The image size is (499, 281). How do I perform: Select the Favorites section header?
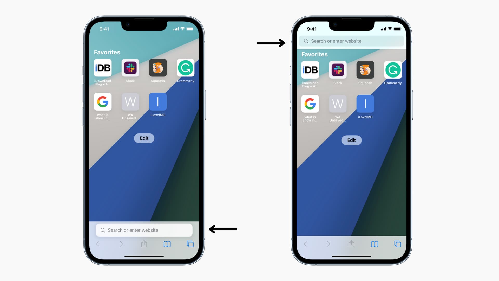click(x=107, y=52)
